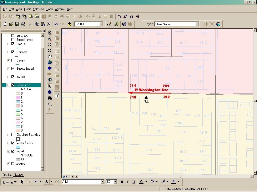Switch to the Source tab
This screenshot has height=192, width=257.
click(x=19, y=175)
